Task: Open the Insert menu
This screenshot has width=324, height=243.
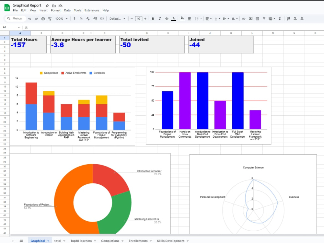Action: pyautogui.click(x=43, y=10)
